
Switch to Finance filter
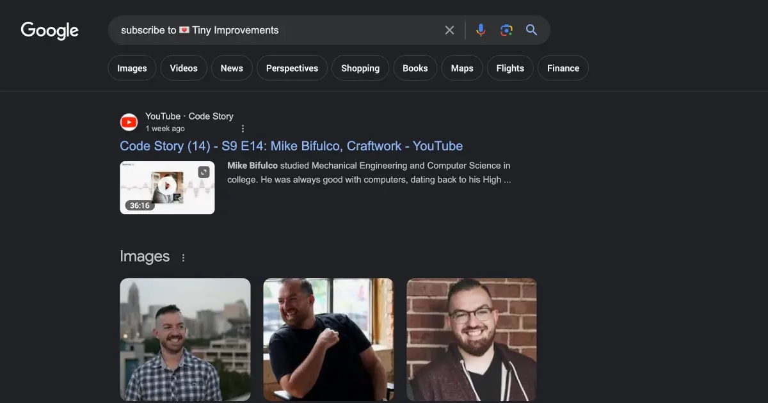click(x=563, y=68)
